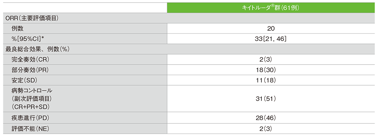Viewport: 377px width, 137px height.
Task: Click the NE value 2(3)
Action: click(x=270, y=129)
